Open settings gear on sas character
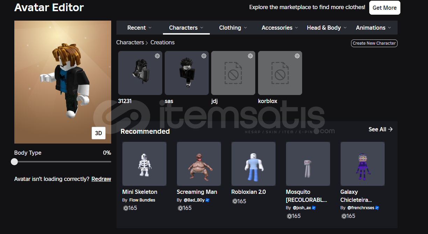This screenshot has width=428, height=234. pos(204,56)
